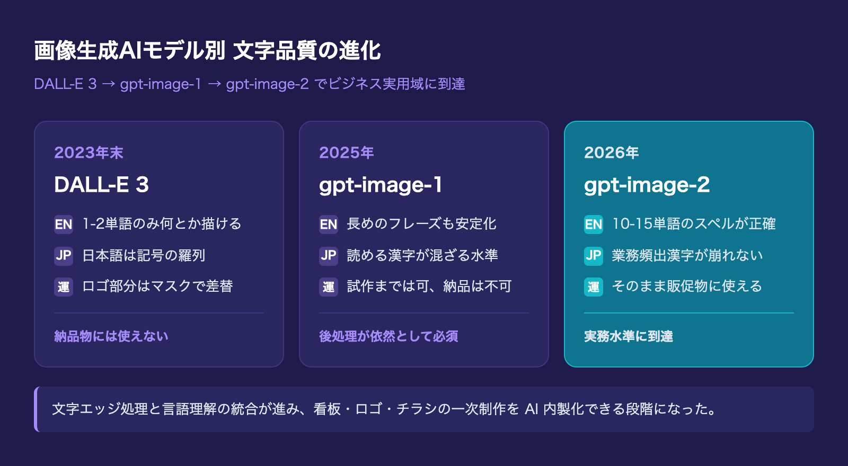Screen dimensions: 848x466
Task: Click the JP badge in the gpt-image-1 card
Action: coord(329,255)
